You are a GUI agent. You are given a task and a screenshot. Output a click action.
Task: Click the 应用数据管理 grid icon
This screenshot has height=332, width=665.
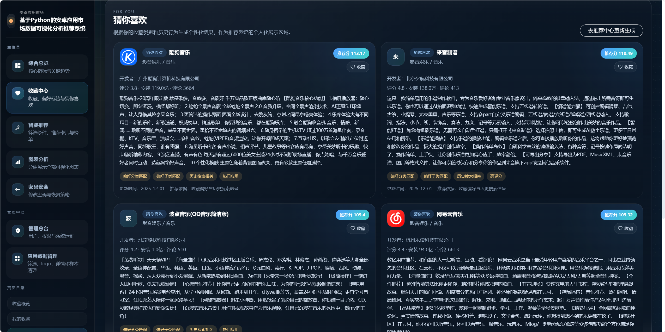[17, 258]
